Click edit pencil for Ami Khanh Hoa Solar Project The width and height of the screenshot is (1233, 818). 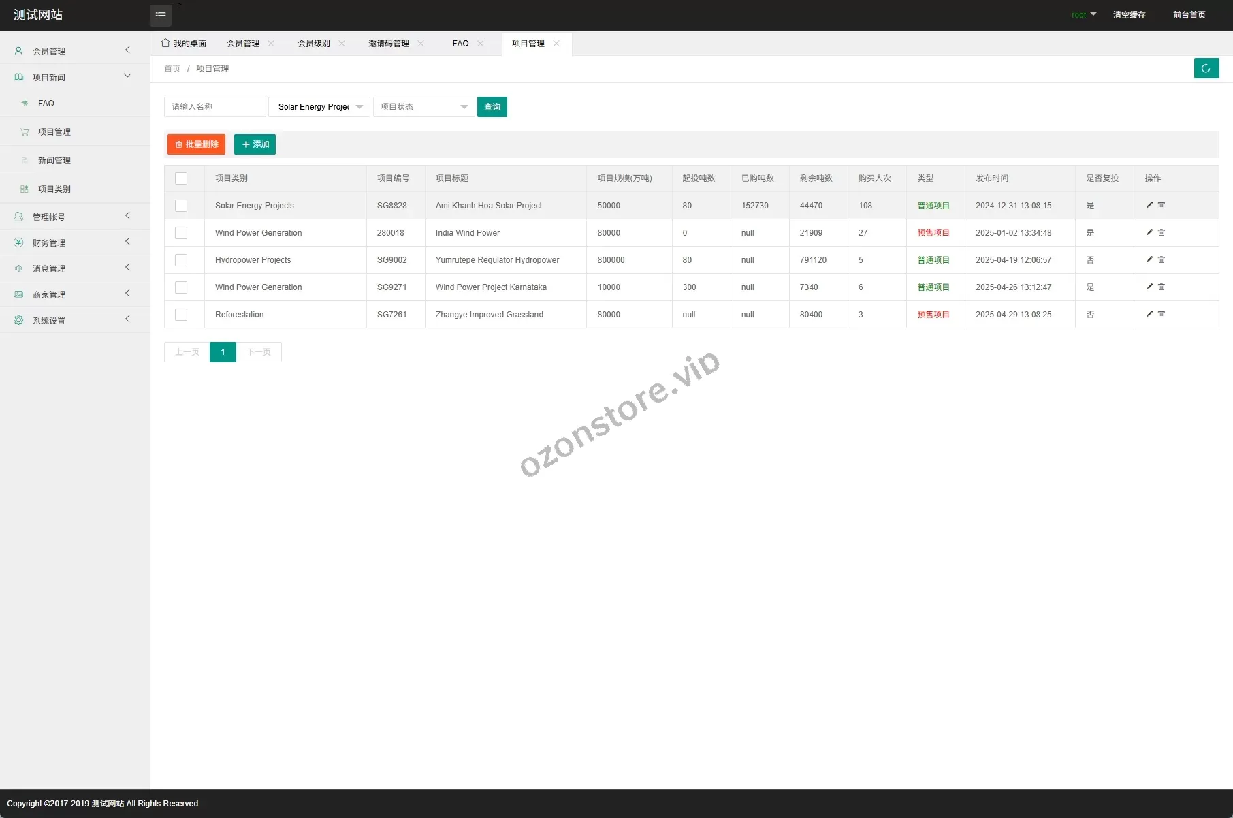click(x=1149, y=205)
